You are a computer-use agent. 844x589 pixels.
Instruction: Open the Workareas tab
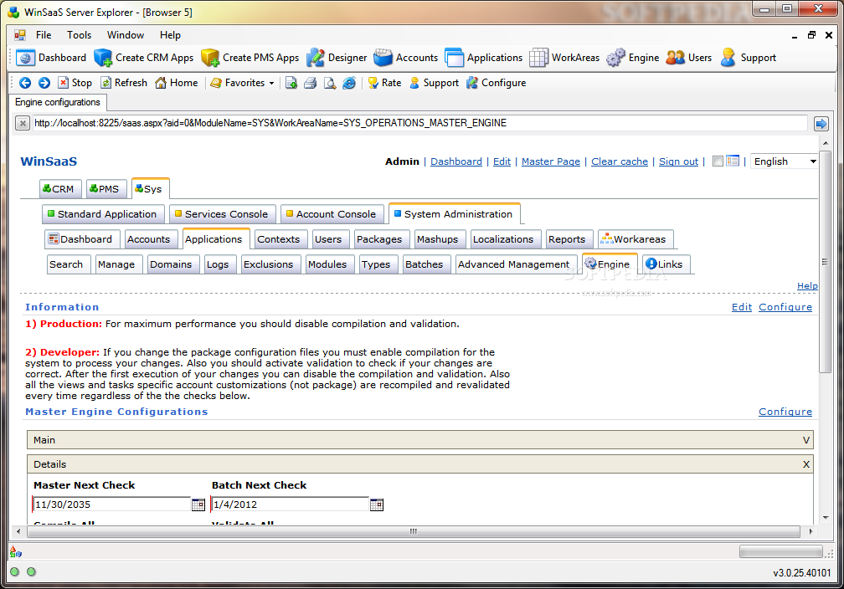(636, 238)
